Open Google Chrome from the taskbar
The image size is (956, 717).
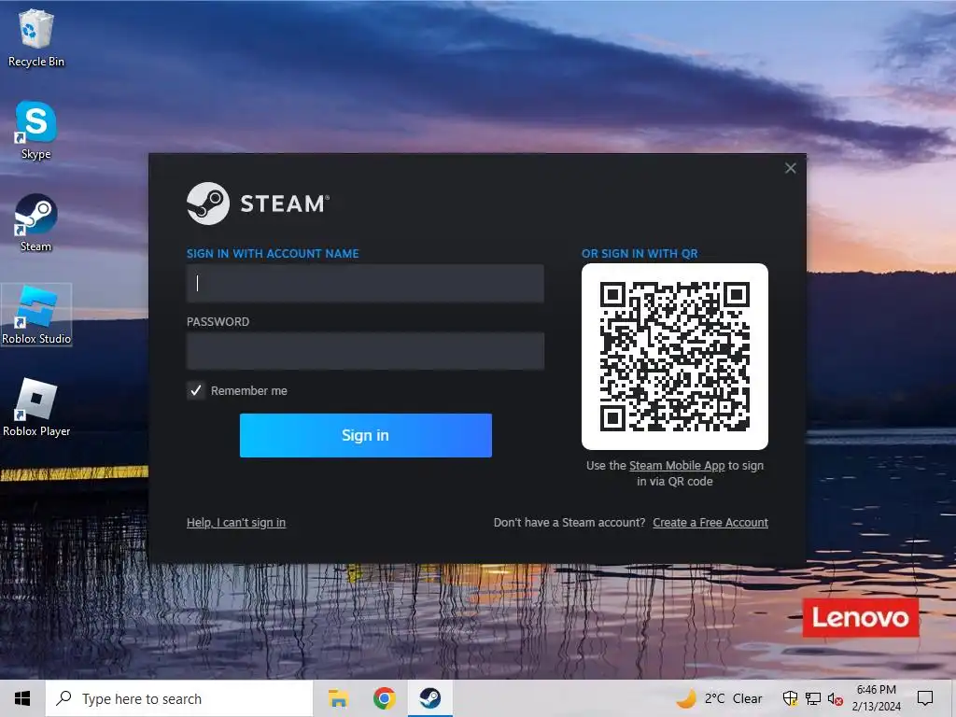[384, 698]
